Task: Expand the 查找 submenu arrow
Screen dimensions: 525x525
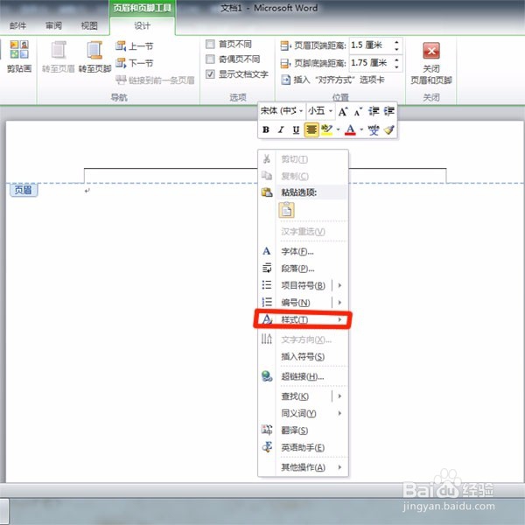Action: point(339,396)
